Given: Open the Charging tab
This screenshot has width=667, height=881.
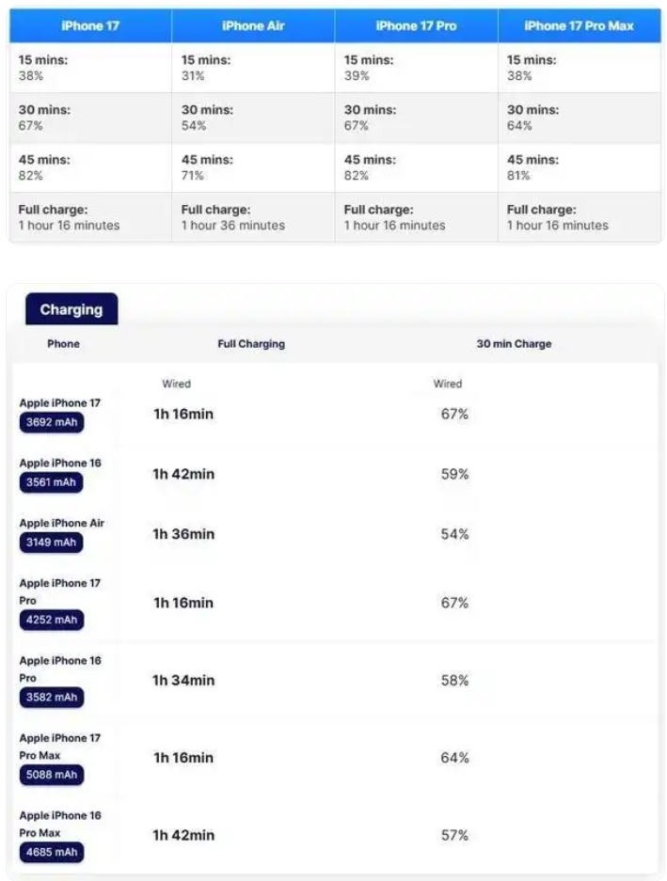Looking at the screenshot, I should tap(71, 309).
